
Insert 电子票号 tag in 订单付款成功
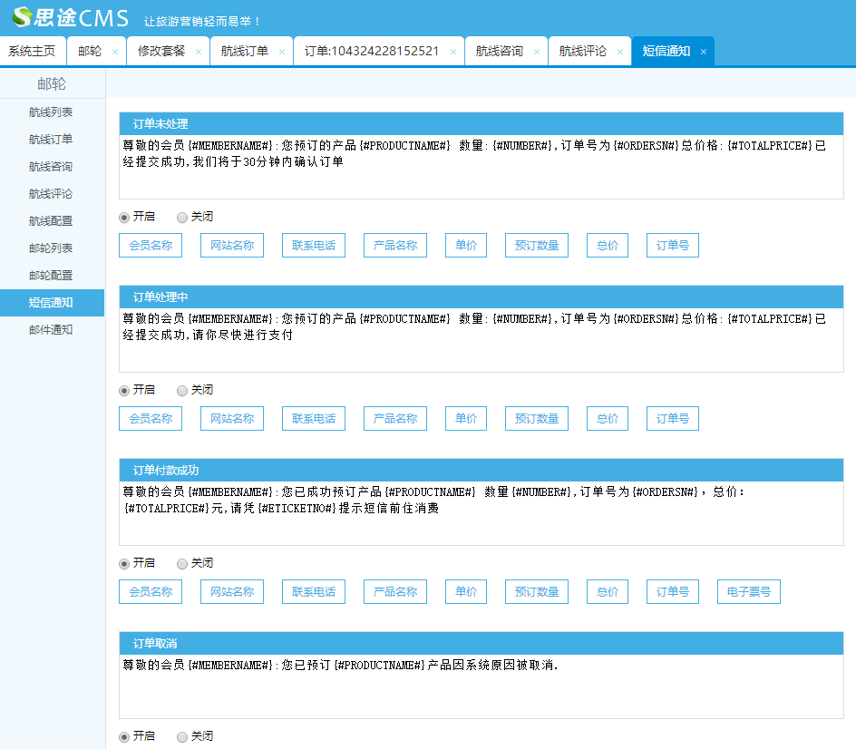click(748, 592)
